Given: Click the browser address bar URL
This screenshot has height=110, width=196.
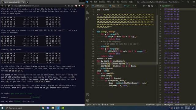Looking at the screenshot, I should click(27, 6).
